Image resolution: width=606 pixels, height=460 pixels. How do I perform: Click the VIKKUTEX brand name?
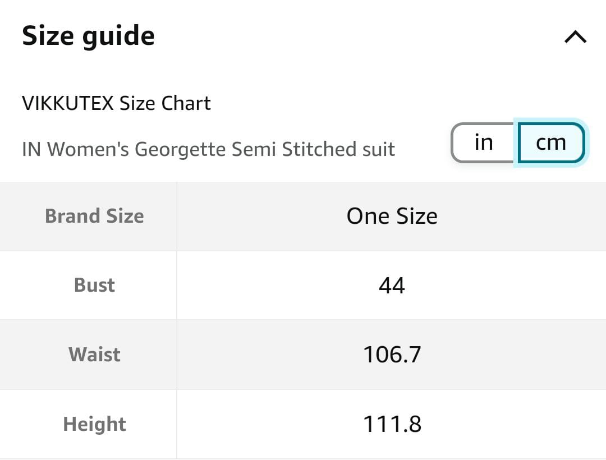[x=67, y=103]
